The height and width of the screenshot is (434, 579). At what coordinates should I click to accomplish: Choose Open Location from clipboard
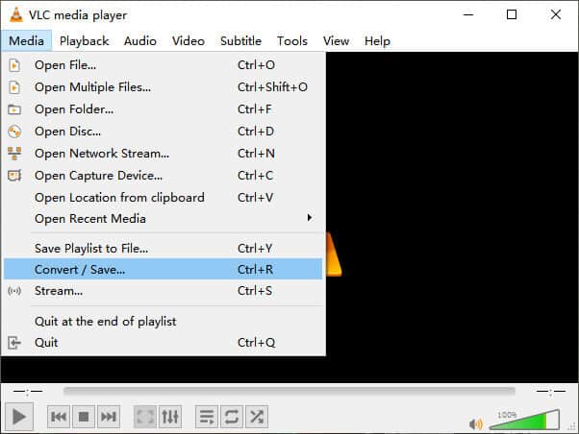tap(164, 198)
